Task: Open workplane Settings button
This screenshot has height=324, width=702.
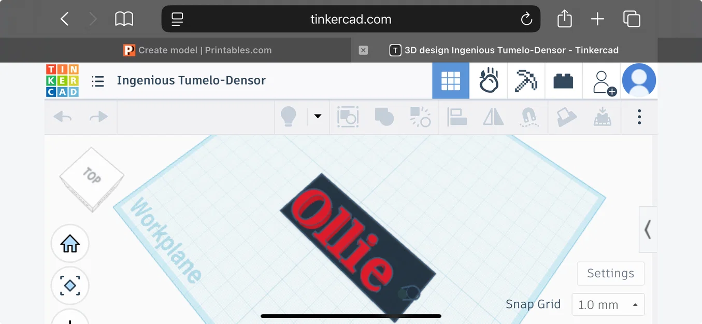Action: pyautogui.click(x=611, y=273)
